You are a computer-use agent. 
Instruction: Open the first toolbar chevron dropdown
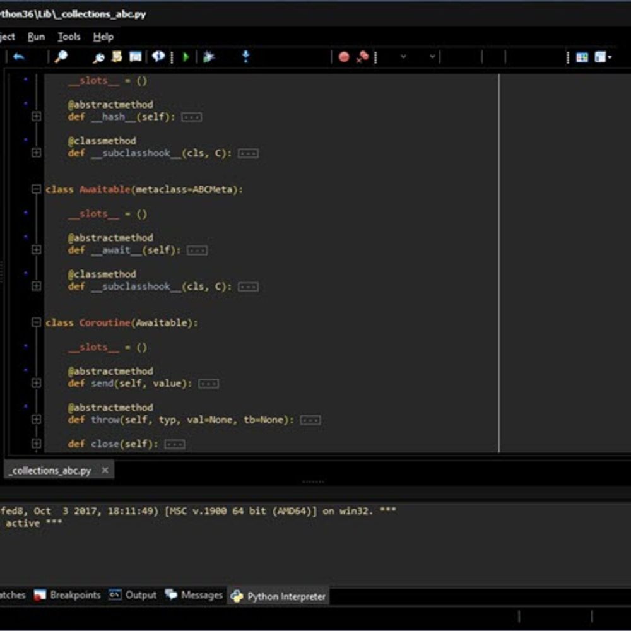tap(403, 57)
